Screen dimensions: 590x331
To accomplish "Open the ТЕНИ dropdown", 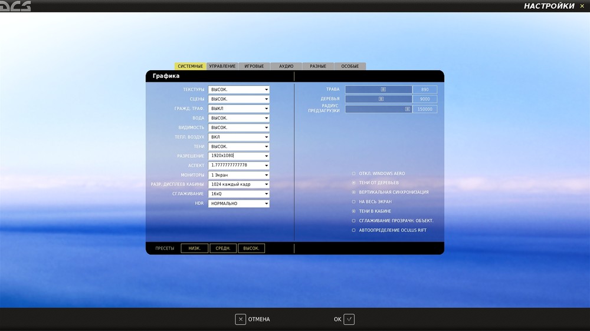I will click(238, 147).
